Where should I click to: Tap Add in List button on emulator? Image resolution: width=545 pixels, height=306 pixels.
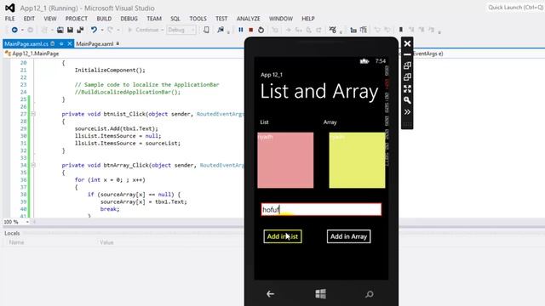click(283, 236)
